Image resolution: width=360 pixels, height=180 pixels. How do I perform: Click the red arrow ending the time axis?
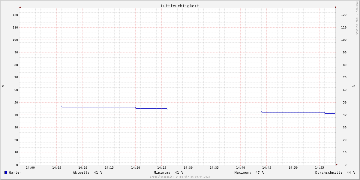coord(337,164)
